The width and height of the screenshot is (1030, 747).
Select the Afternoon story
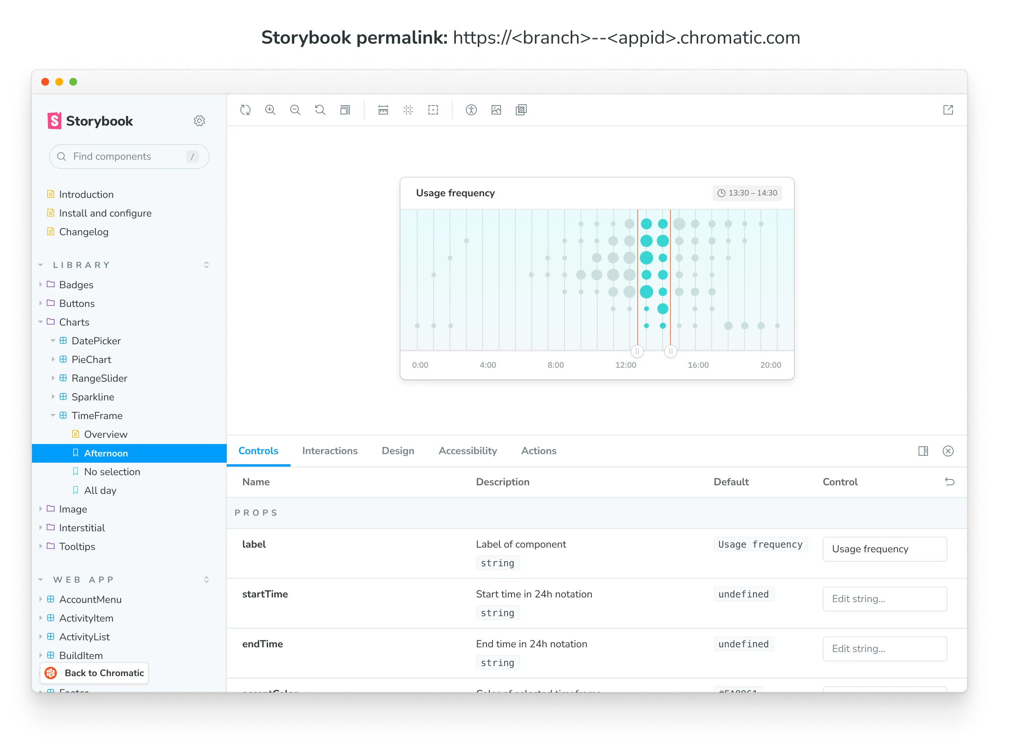129,453
